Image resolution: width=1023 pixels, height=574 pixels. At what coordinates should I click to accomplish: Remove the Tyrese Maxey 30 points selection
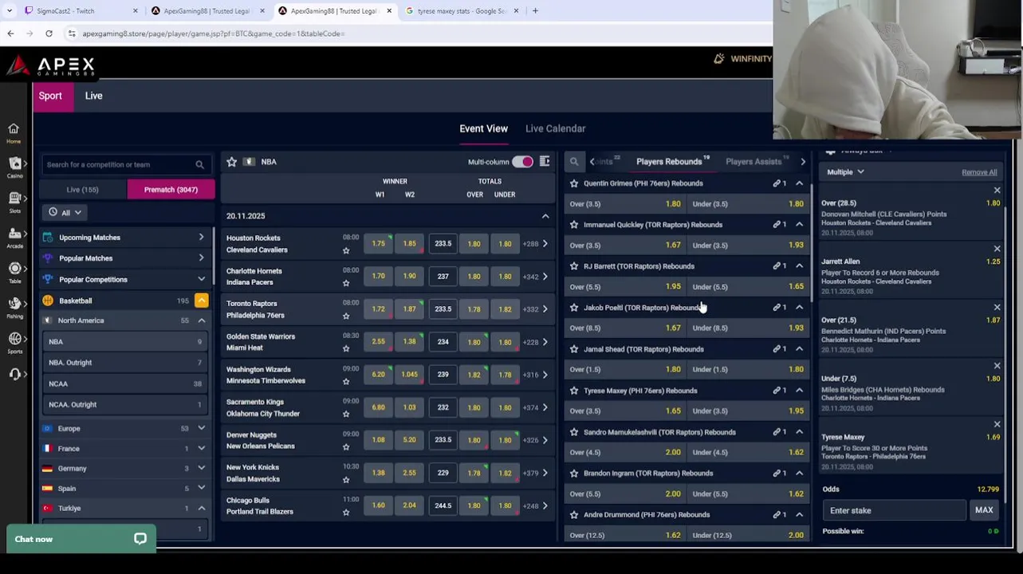[997, 424]
